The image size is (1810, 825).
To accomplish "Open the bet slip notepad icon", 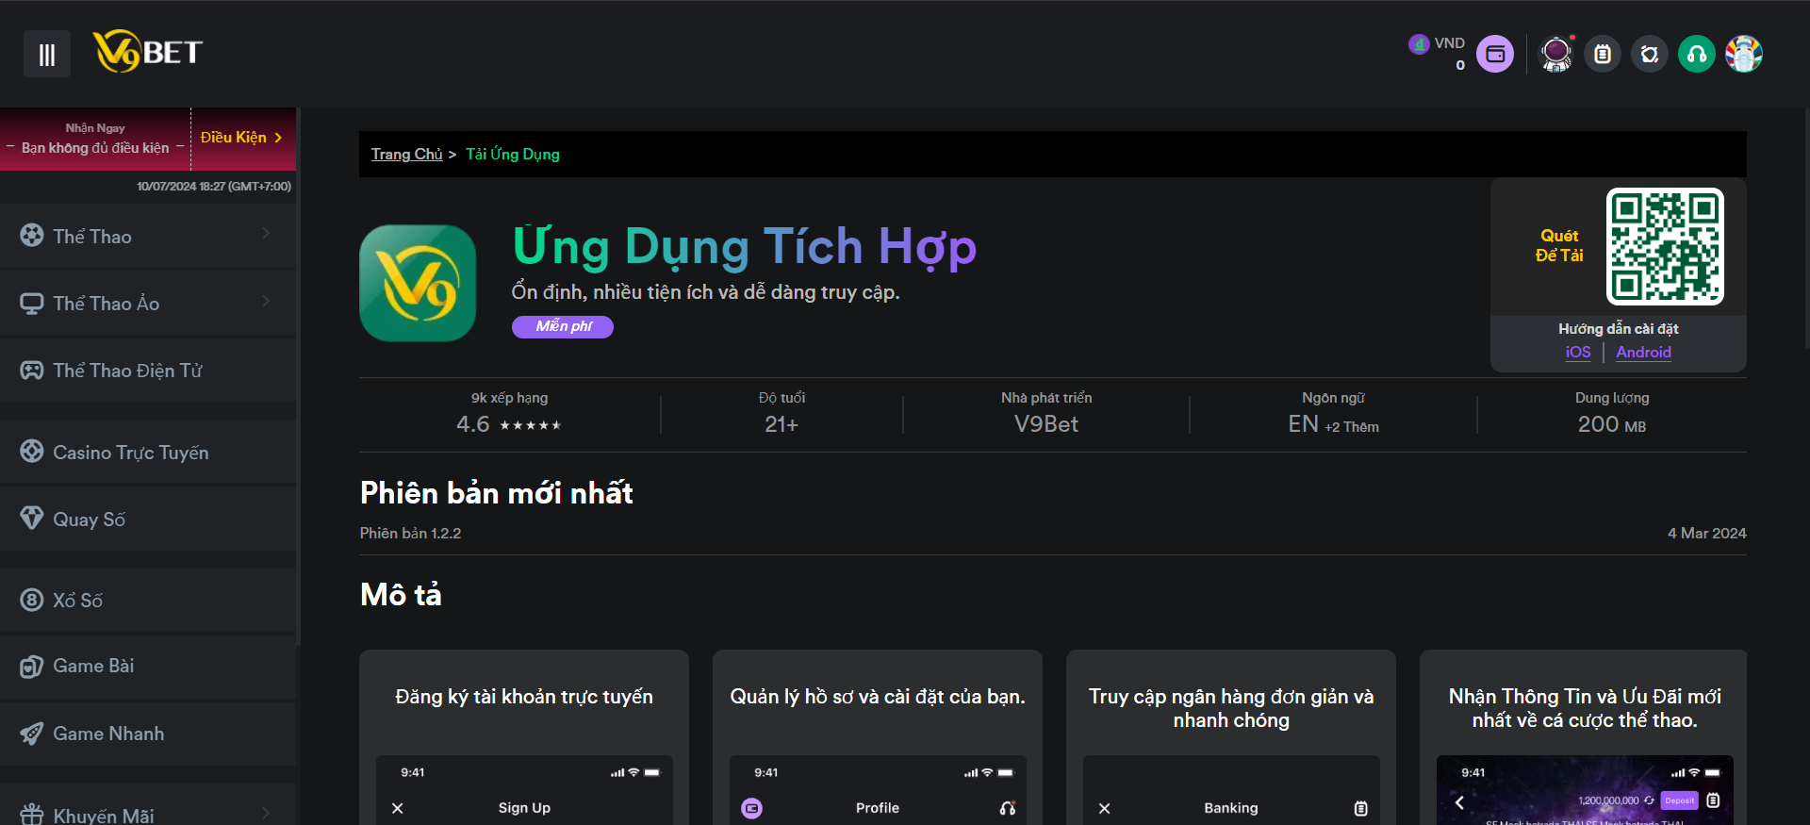I will pyautogui.click(x=1603, y=54).
